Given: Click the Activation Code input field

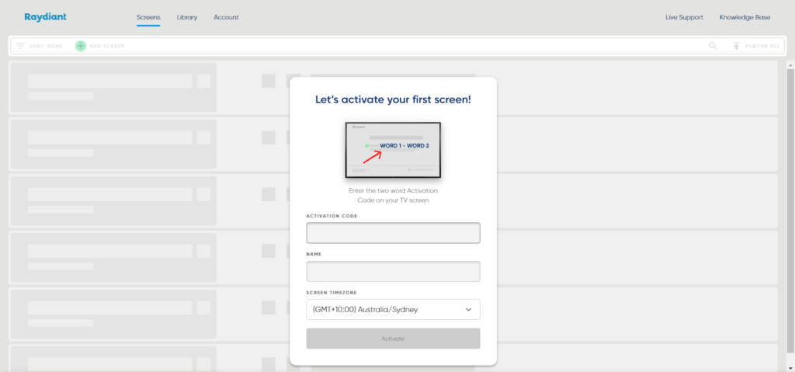Looking at the screenshot, I should click(x=393, y=233).
